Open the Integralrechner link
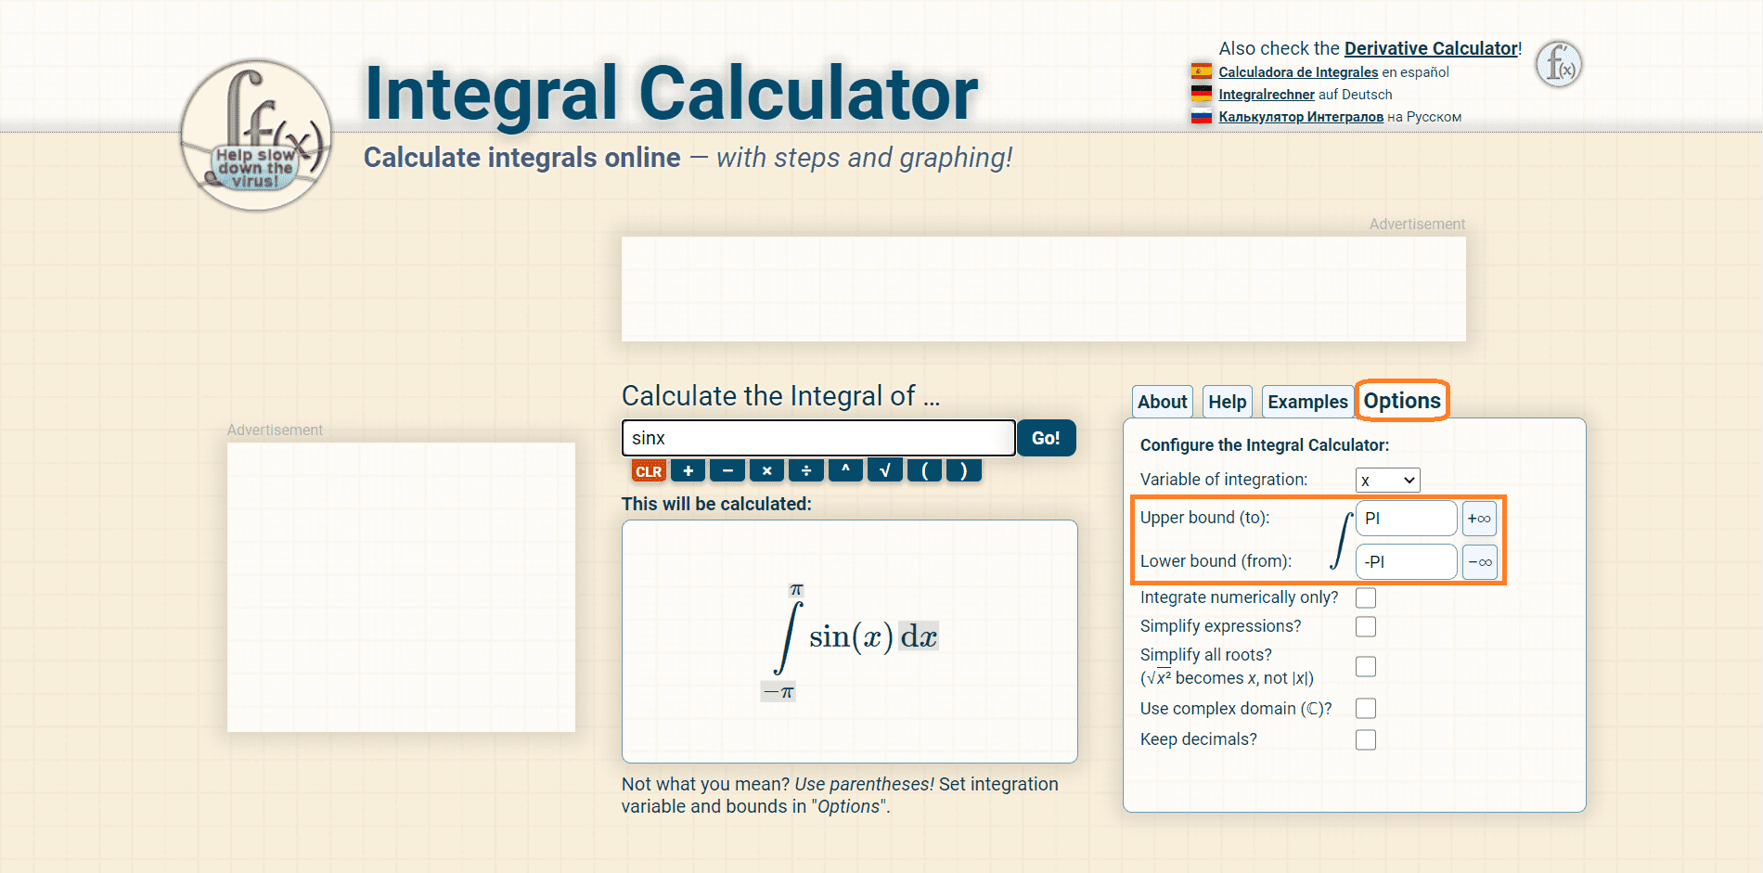The height and width of the screenshot is (873, 1763). [x=1267, y=94]
